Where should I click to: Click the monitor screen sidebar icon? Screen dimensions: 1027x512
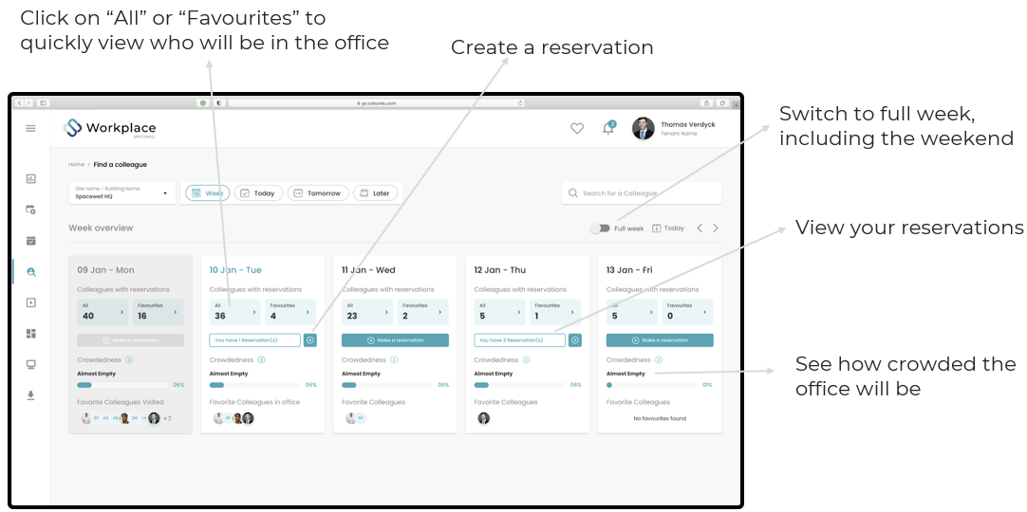(30, 365)
